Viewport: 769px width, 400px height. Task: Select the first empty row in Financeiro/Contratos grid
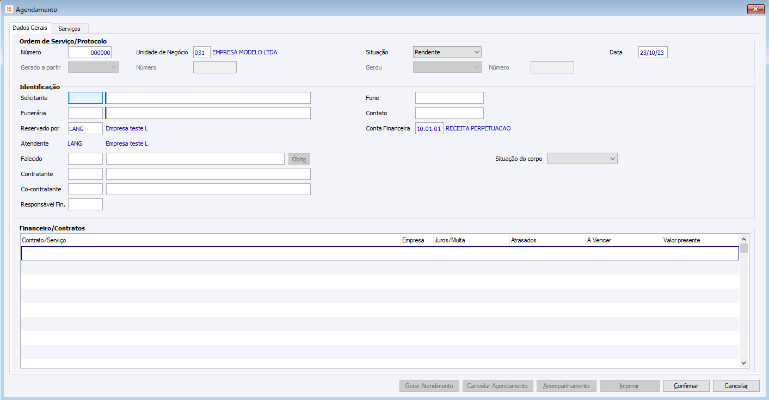click(380, 253)
